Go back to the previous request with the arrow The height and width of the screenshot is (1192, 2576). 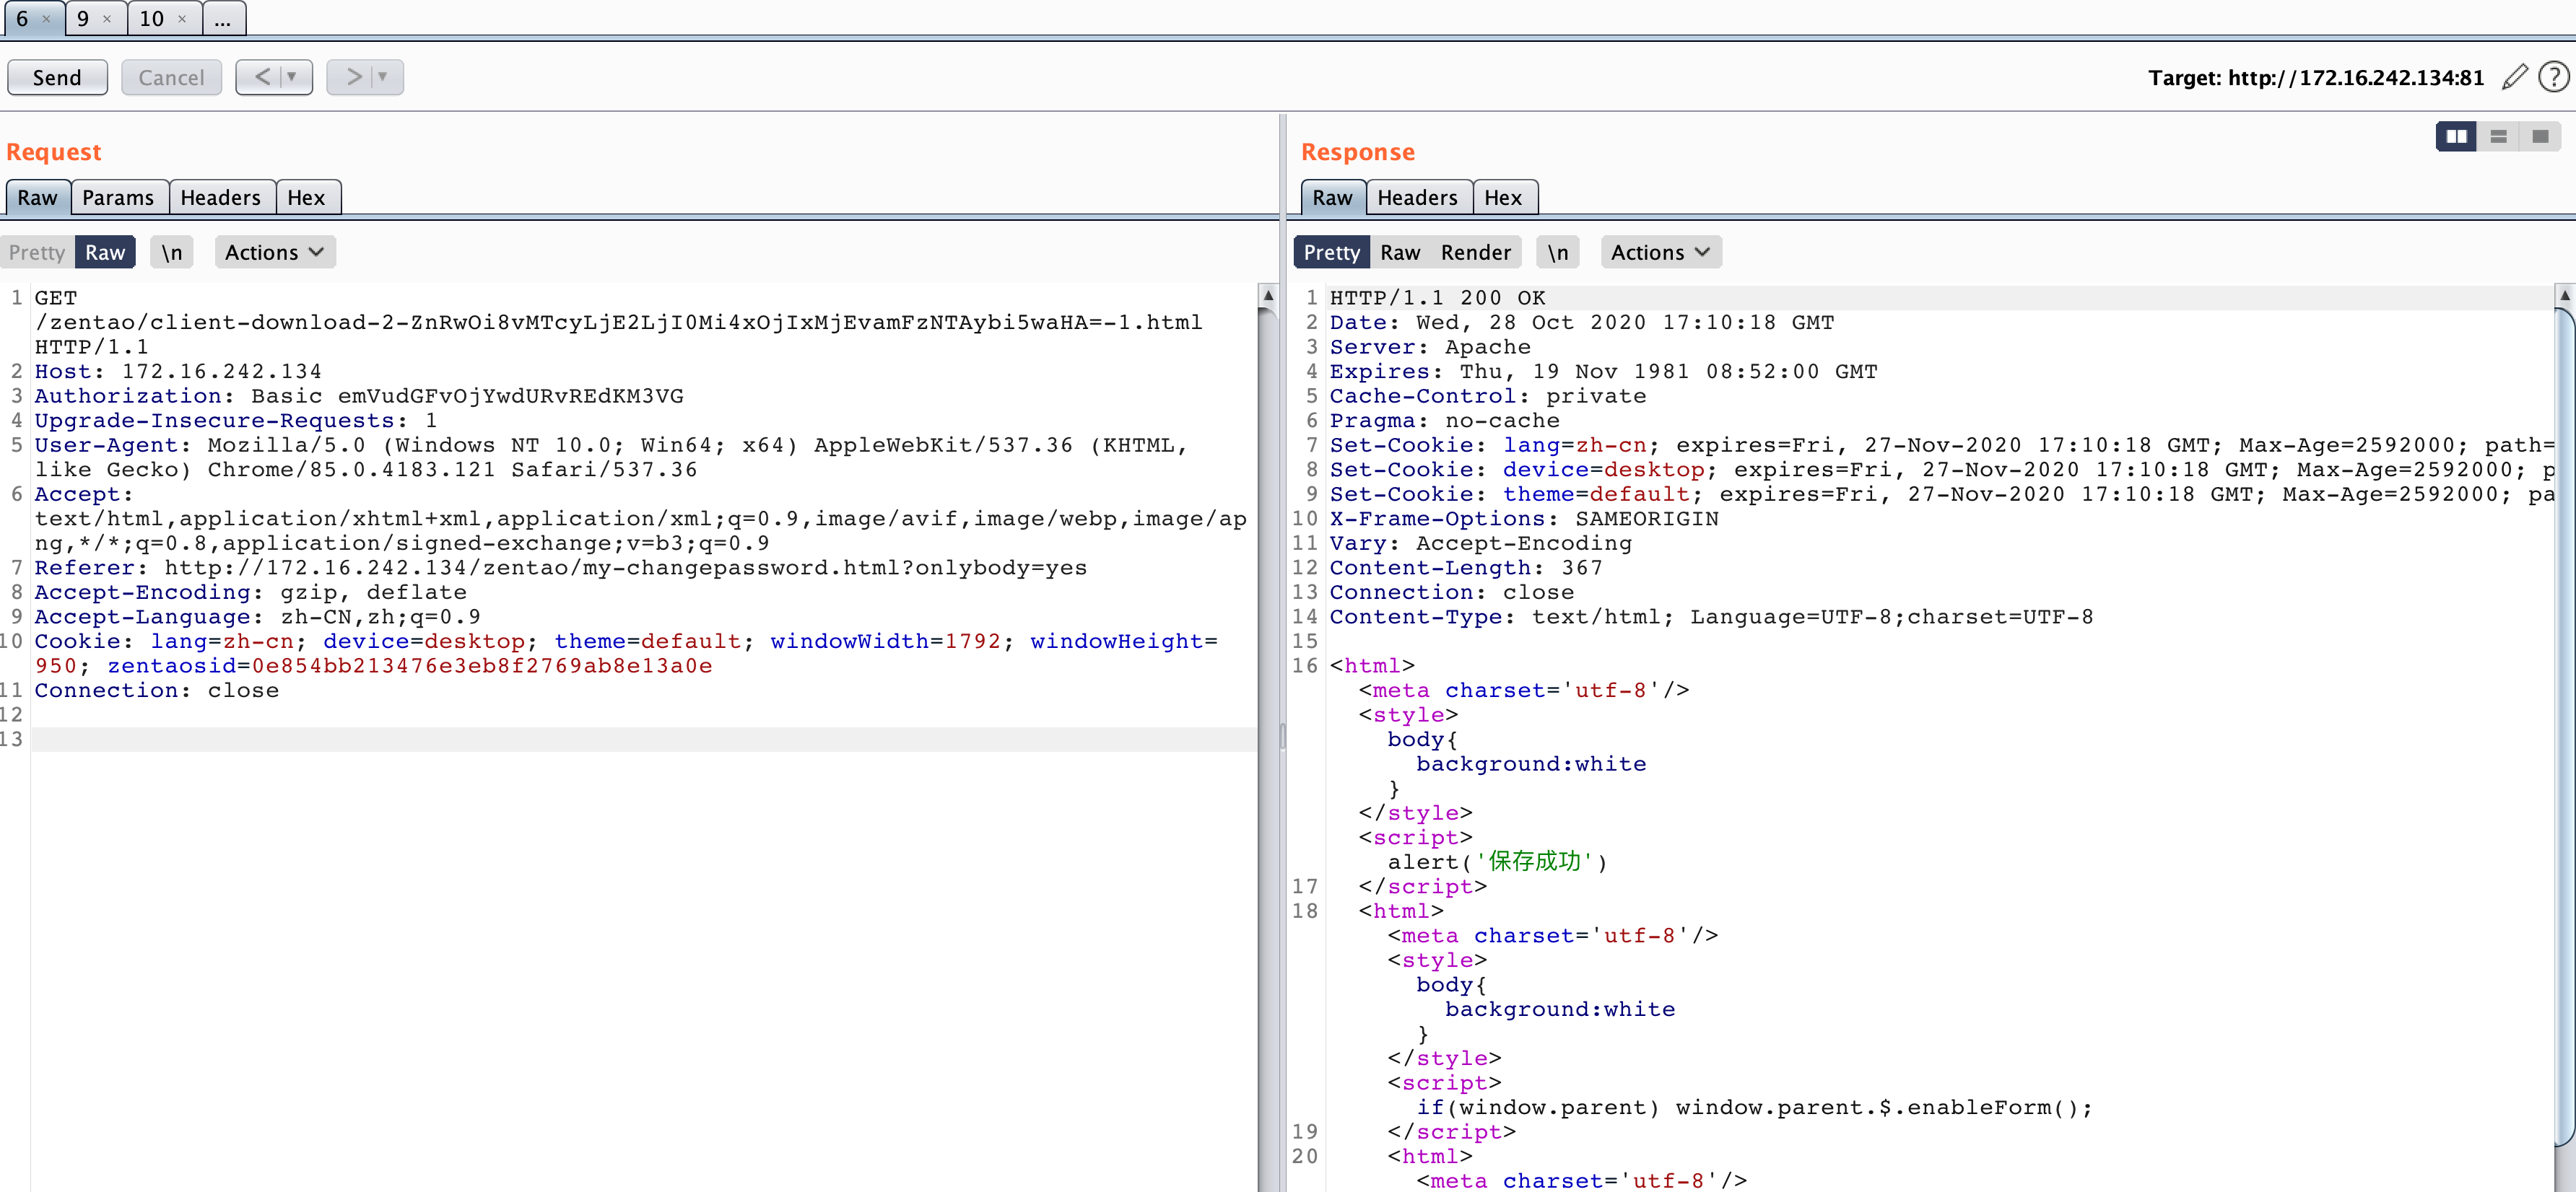click(x=262, y=77)
